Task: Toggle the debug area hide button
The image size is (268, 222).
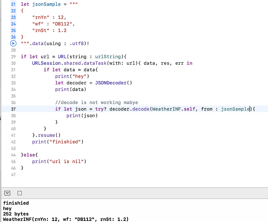Action: coord(7,193)
